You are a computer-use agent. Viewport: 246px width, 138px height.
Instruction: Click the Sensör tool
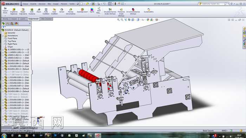click(x=61, y=11)
